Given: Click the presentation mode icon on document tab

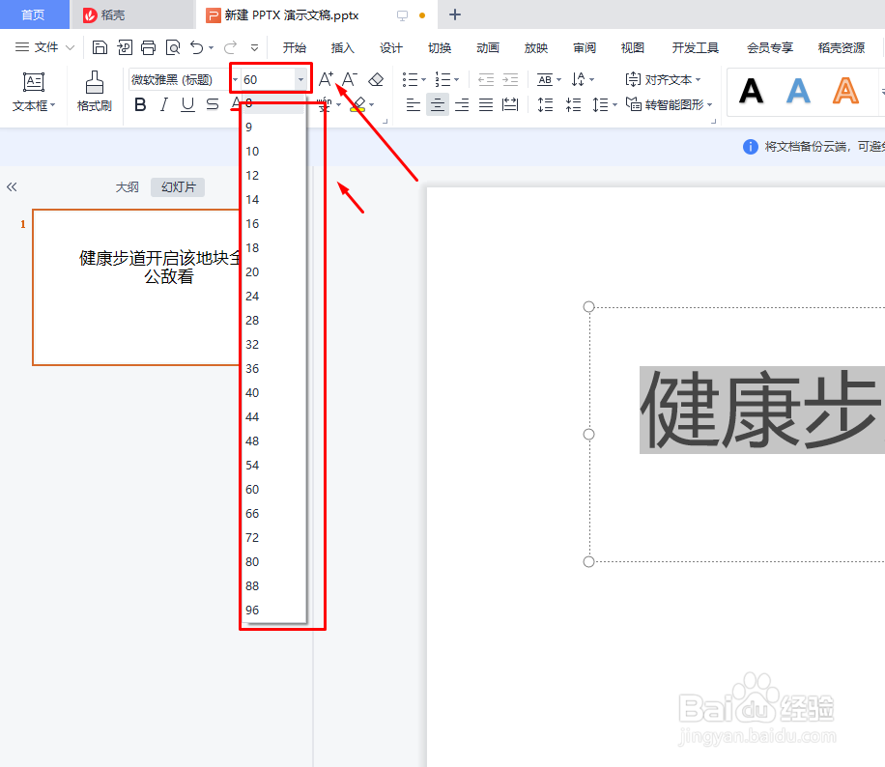Looking at the screenshot, I should click(x=402, y=15).
